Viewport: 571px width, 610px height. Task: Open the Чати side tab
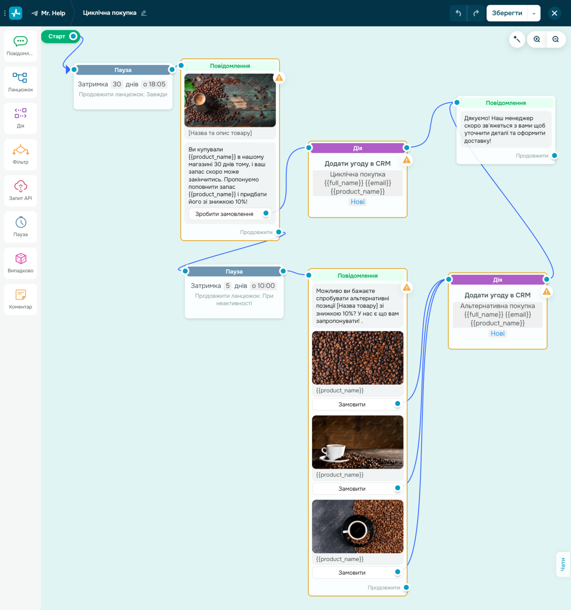point(563,564)
